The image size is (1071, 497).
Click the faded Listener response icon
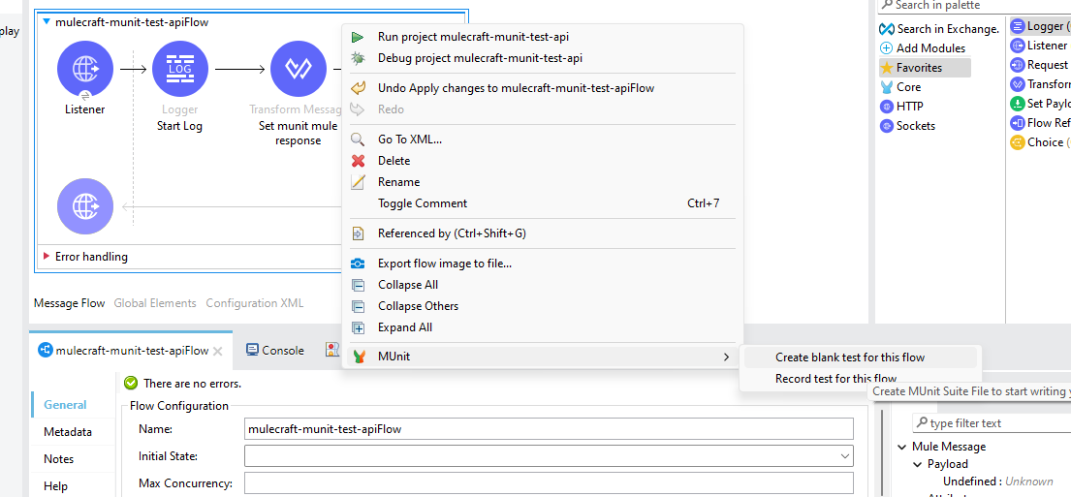[x=85, y=206]
